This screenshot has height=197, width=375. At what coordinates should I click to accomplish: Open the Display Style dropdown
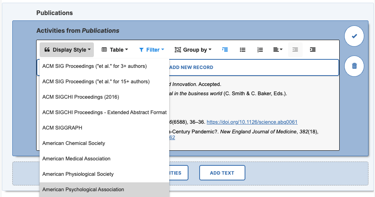(x=67, y=50)
